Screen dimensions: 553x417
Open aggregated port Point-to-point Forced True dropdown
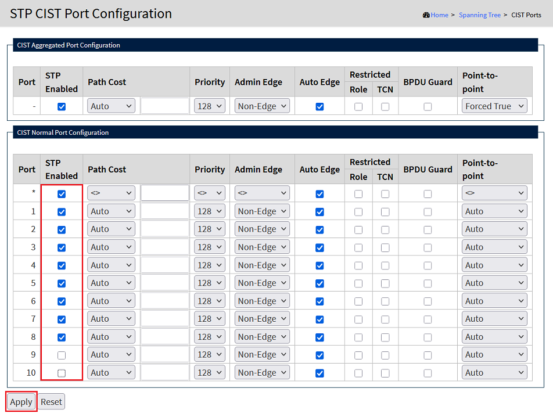[x=494, y=106]
